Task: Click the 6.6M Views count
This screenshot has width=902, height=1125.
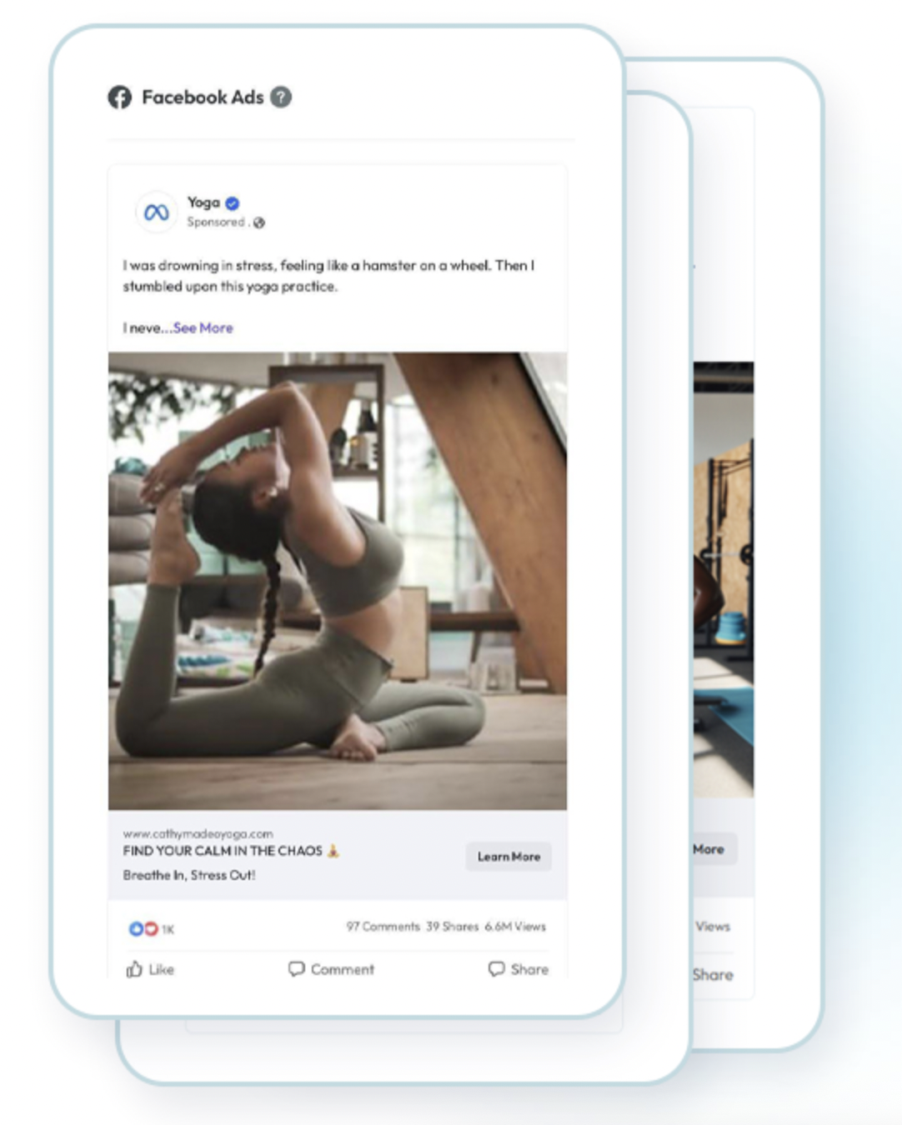Action: 515,927
